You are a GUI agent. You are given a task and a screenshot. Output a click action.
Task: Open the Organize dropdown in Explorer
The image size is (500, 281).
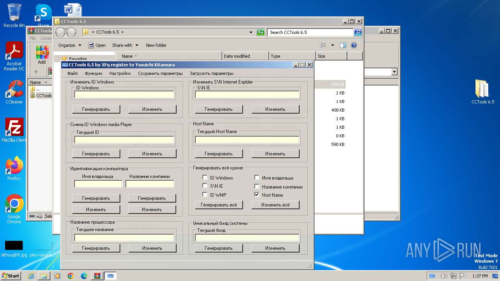pyautogui.click(x=70, y=45)
